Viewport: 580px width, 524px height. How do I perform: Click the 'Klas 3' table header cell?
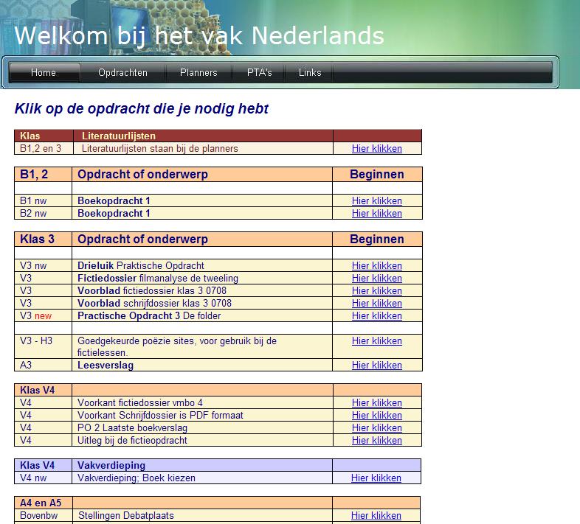(43, 239)
